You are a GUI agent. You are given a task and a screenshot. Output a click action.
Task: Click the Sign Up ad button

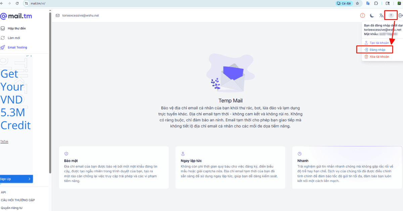click(x=16, y=179)
